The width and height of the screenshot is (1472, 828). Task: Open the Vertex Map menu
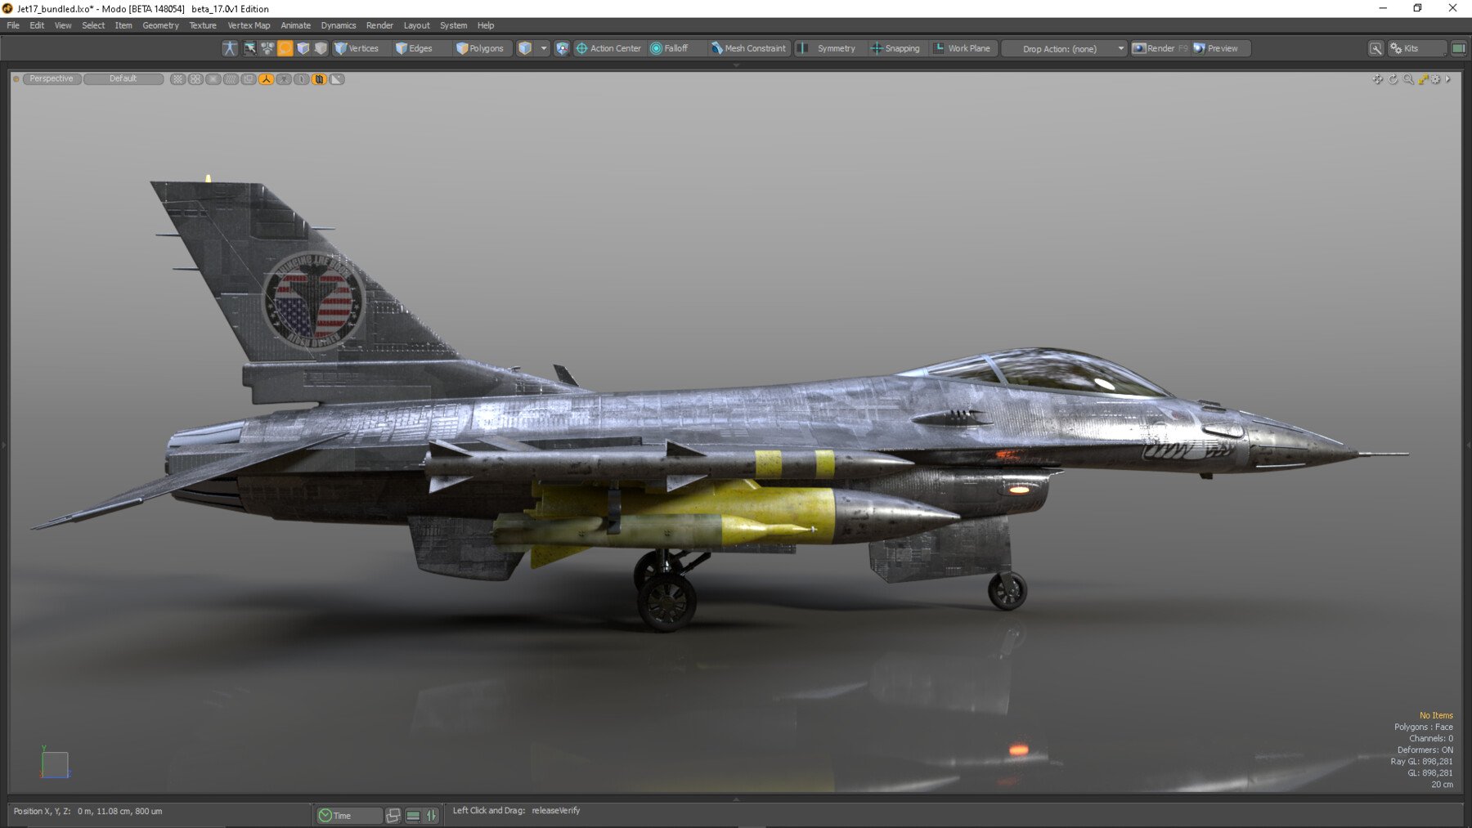tap(249, 25)
